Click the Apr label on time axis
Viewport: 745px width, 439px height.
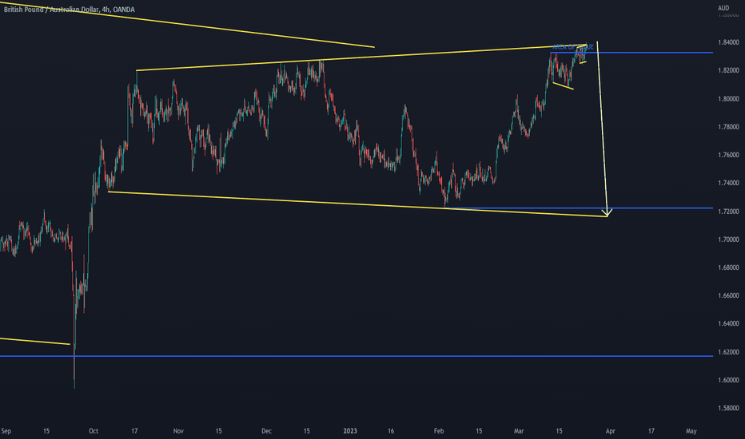click(610, 431)
